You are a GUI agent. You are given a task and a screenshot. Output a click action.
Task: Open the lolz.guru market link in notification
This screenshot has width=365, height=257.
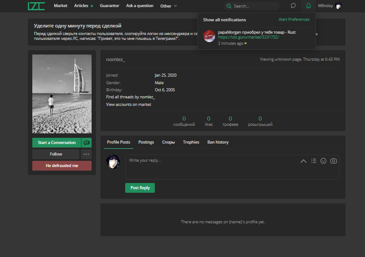[x=248, y=37]
